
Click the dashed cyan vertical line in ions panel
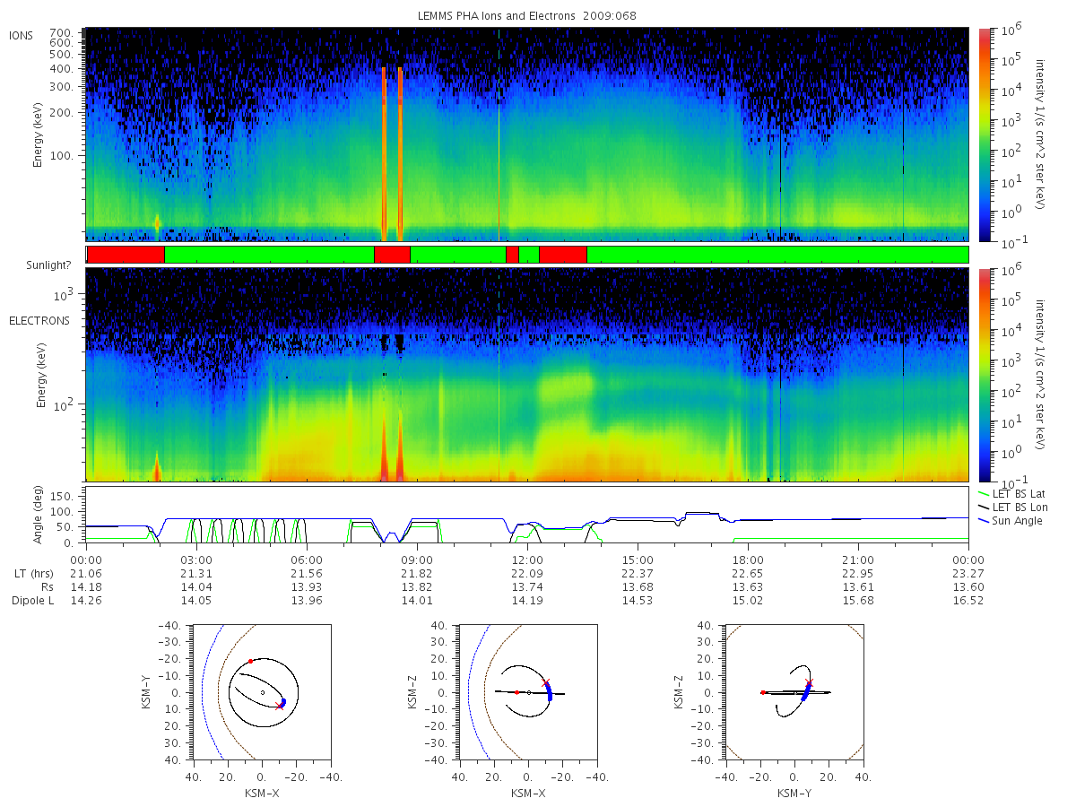[499, 134]
